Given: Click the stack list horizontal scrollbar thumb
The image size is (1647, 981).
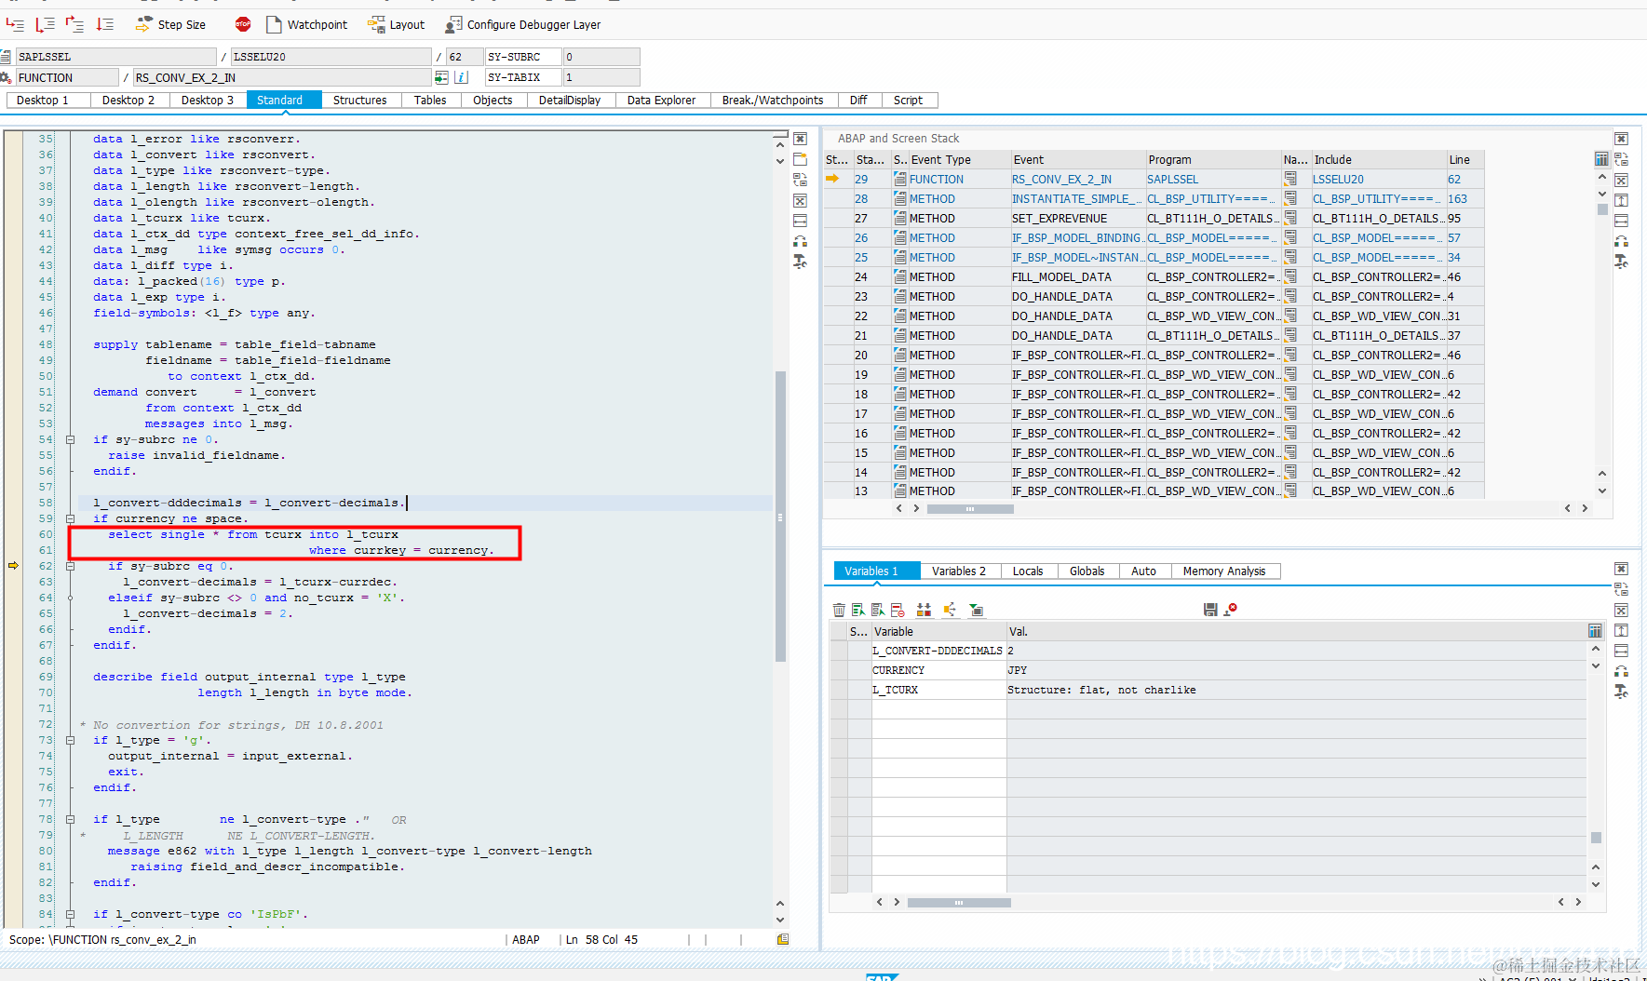Looking at the screenshot, I should pos(970,509).
